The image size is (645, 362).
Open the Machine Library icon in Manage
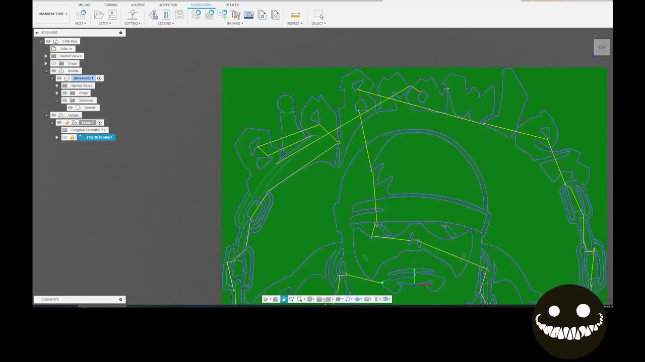pos(248,15)
